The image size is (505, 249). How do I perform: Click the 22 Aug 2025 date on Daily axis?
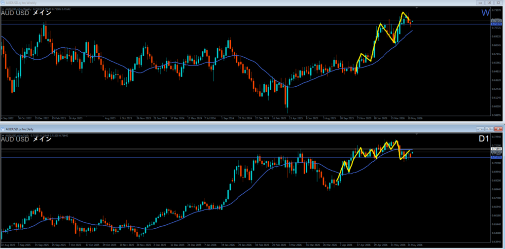tap(8, 245)
